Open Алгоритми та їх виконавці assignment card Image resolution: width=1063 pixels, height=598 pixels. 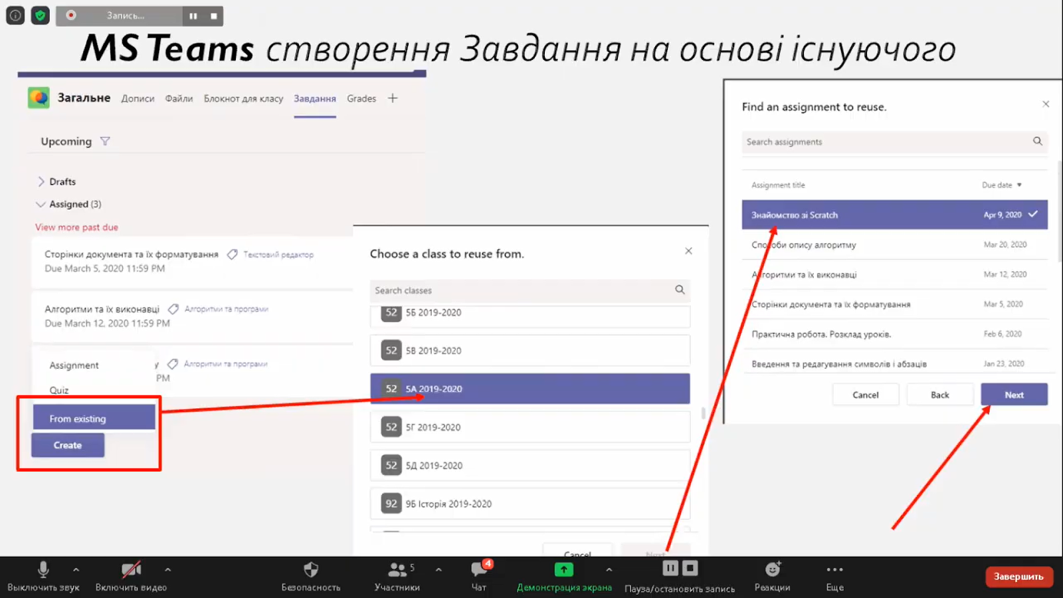[x=193, y=316]
